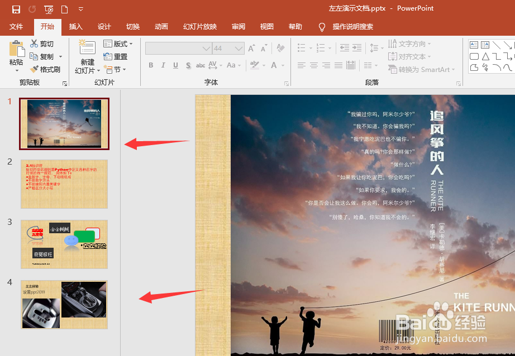This screenshot has width=515, height=356.
Task: Toggle italic formatting
Action: tap(162, 65)
